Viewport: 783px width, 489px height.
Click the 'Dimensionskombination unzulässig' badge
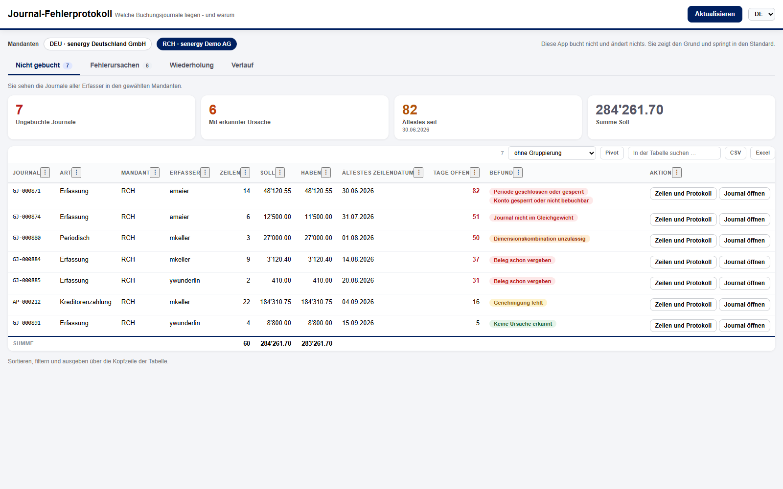[x=539, y=239]
